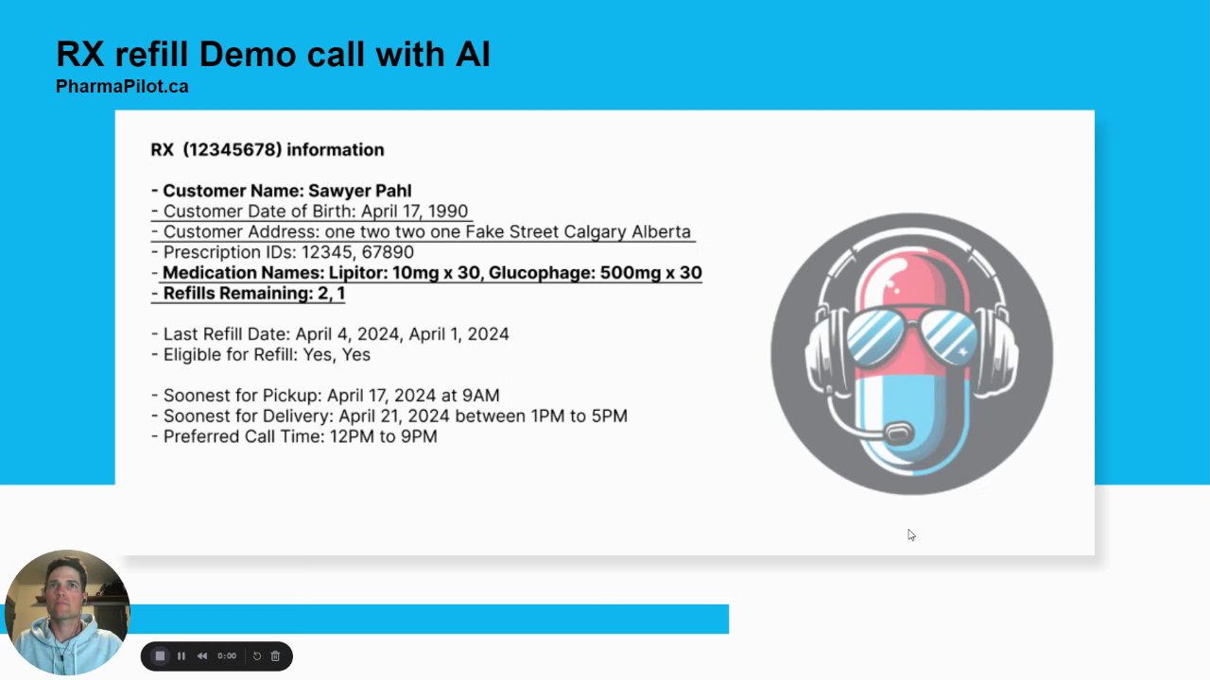
Task: Stop the screen recording
Action: [160, 655]
